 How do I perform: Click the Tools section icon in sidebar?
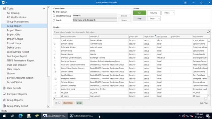[x=4, y=9]
